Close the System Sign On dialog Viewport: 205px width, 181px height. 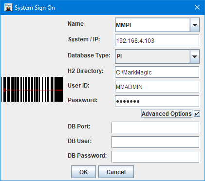(197, 7)
